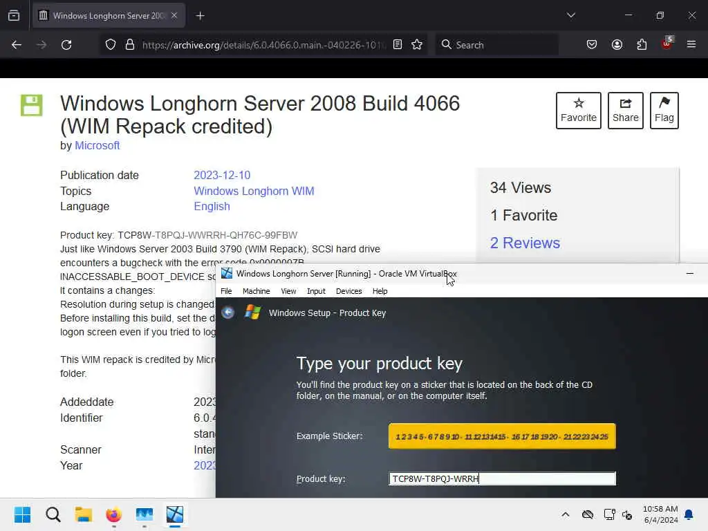Reload the archive.org page
708x531 pixels.
click(x=66, y=45)
